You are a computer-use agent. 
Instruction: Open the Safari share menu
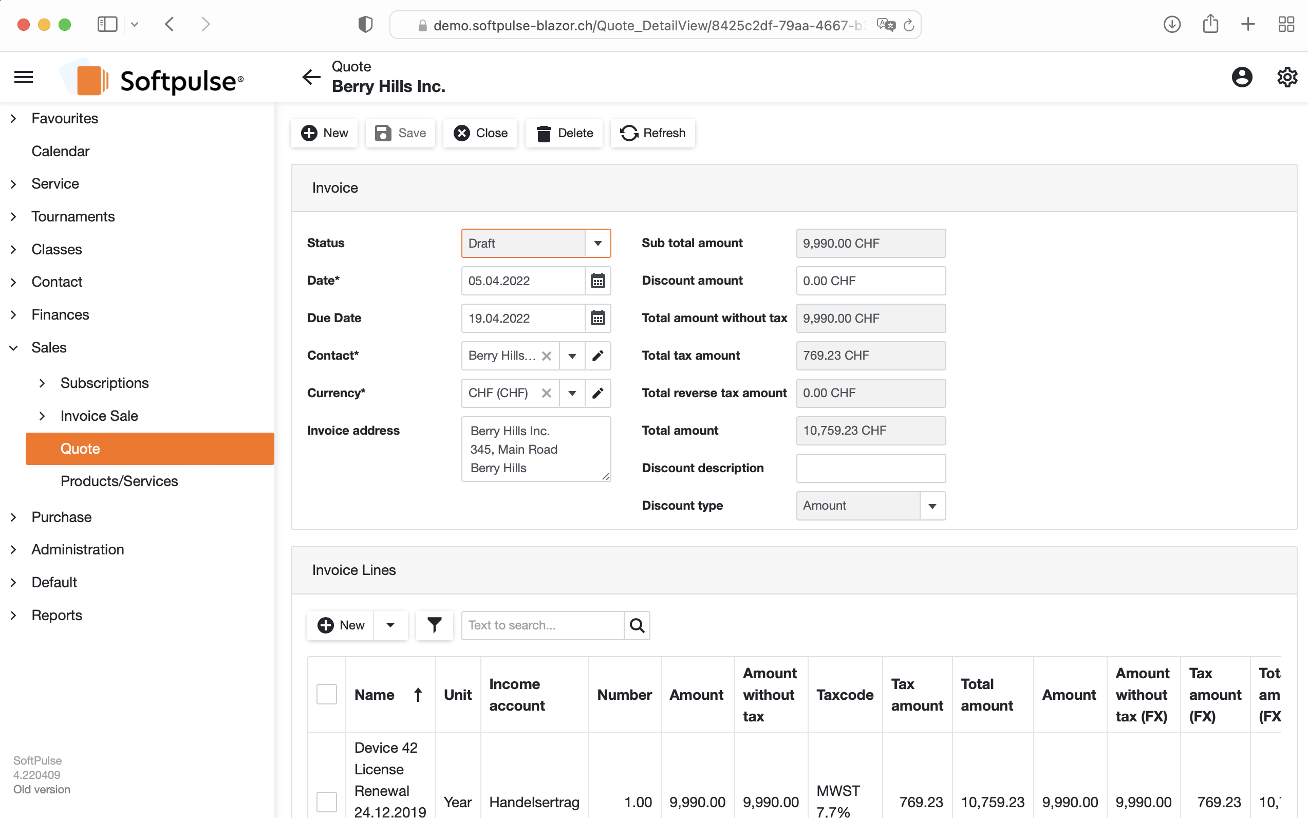pos(1210,24)
